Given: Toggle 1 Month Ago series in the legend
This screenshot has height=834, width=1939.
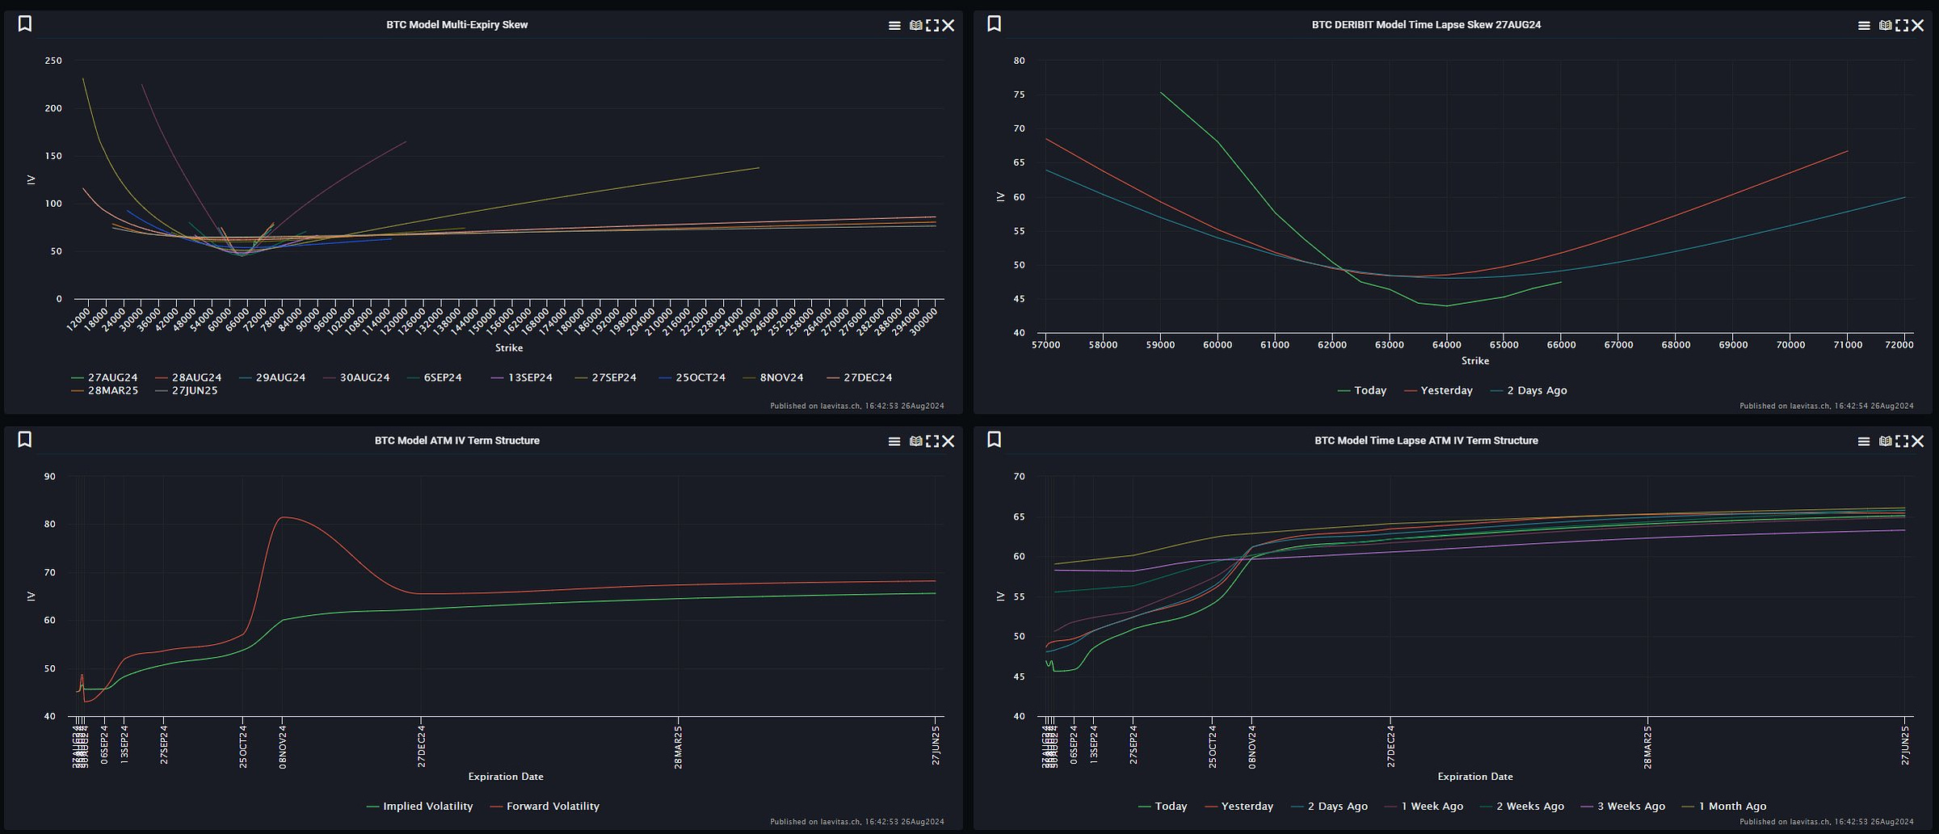Looking at the screenshot, I should [x=1724, y=806].
